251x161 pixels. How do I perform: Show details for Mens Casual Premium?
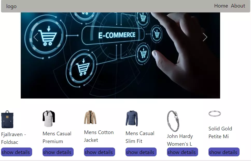58,152
